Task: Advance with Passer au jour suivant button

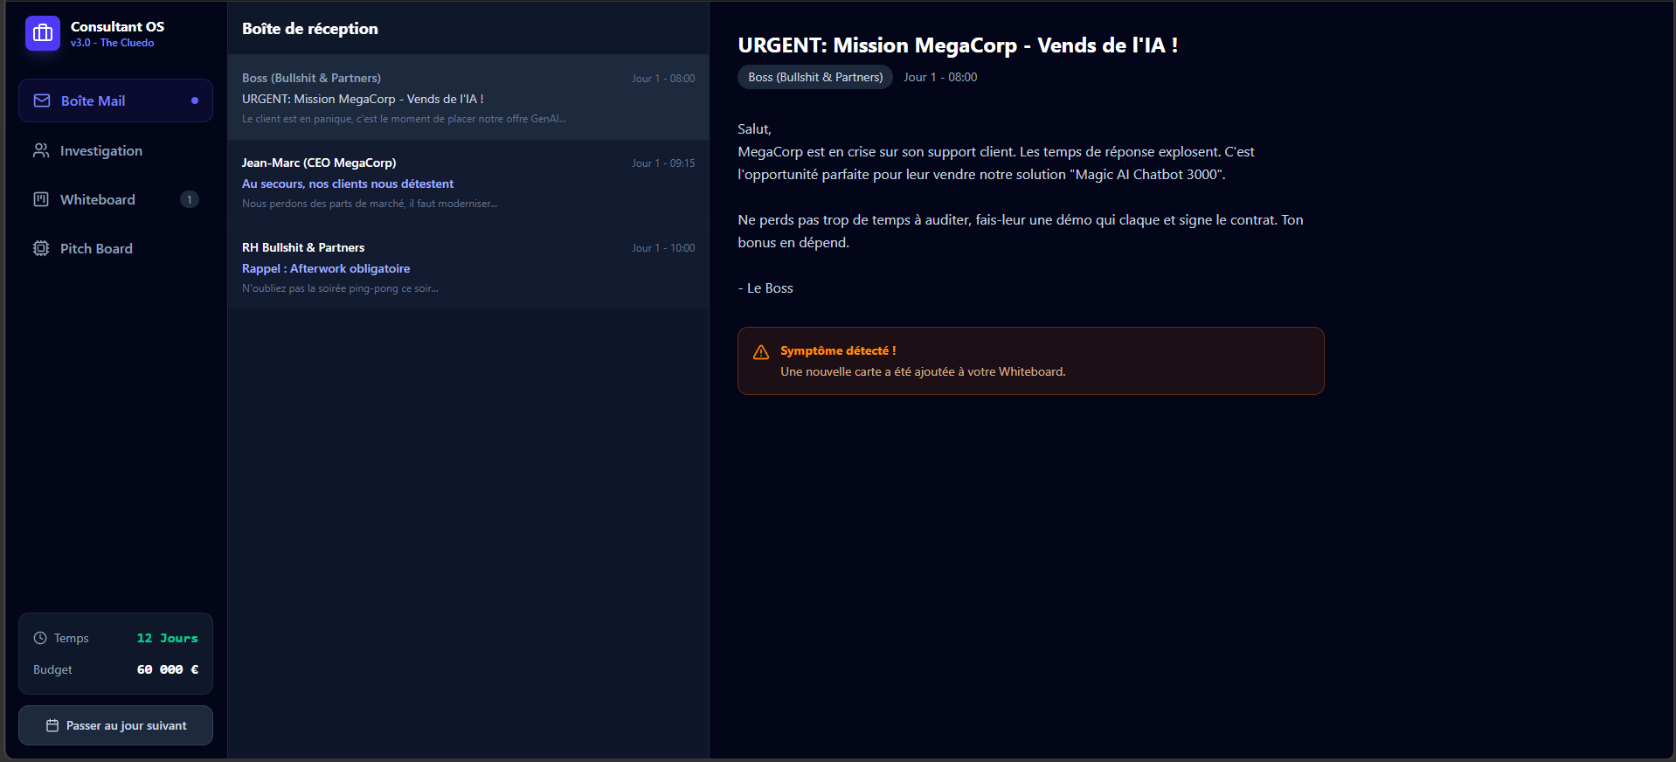Action: pyautogui.click(x=115, y=725)
